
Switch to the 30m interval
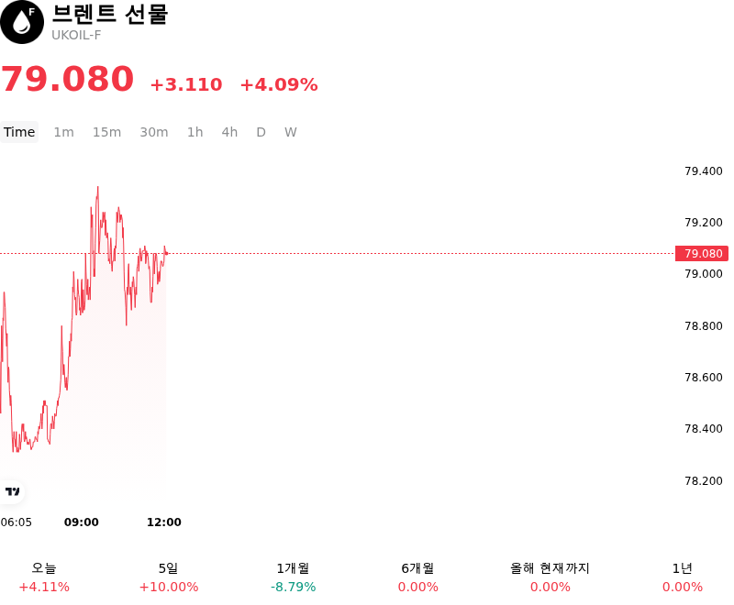[153, 132]
